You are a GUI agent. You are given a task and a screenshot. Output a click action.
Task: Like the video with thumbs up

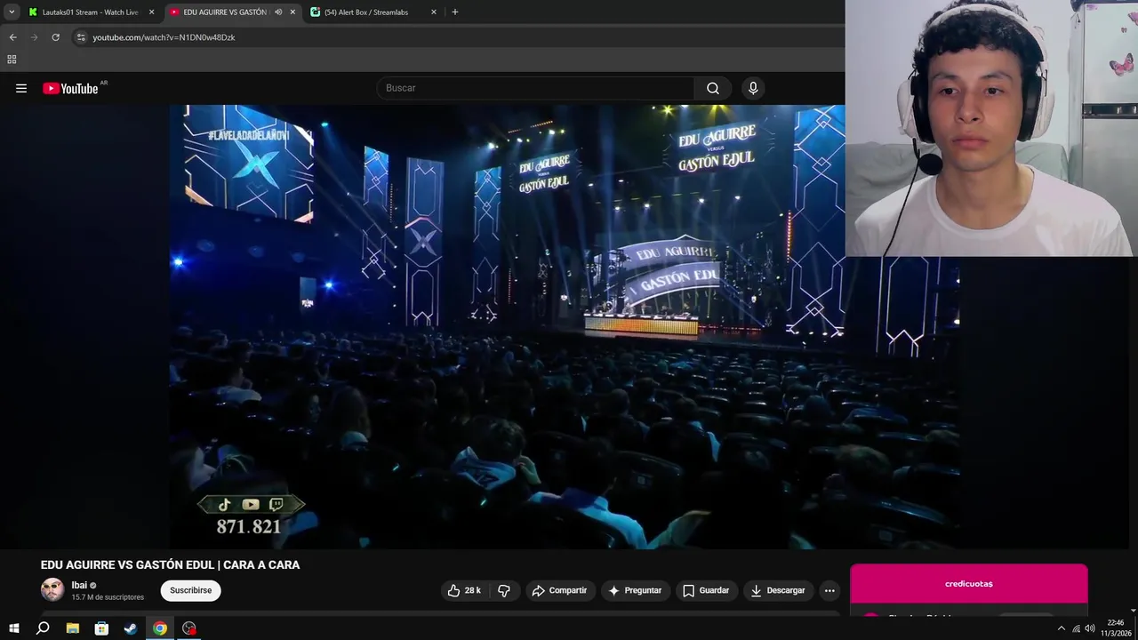pyautogui.click(x=464, y=590)
